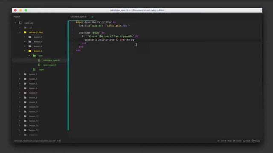Click the advanced_ruby yellow folder icon
273x153 pixels.
25,32
